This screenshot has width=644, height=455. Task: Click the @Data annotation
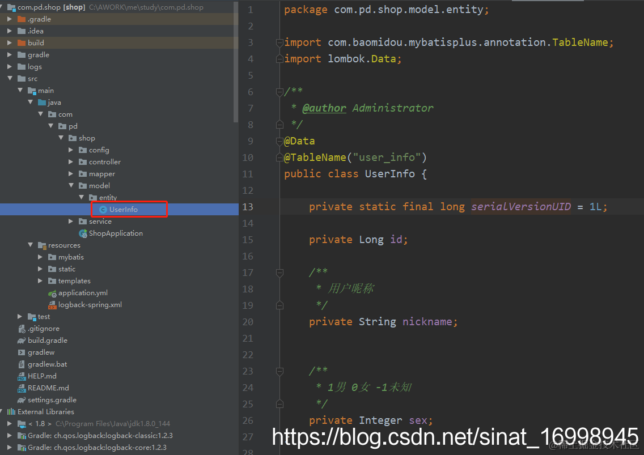[299, 141]
